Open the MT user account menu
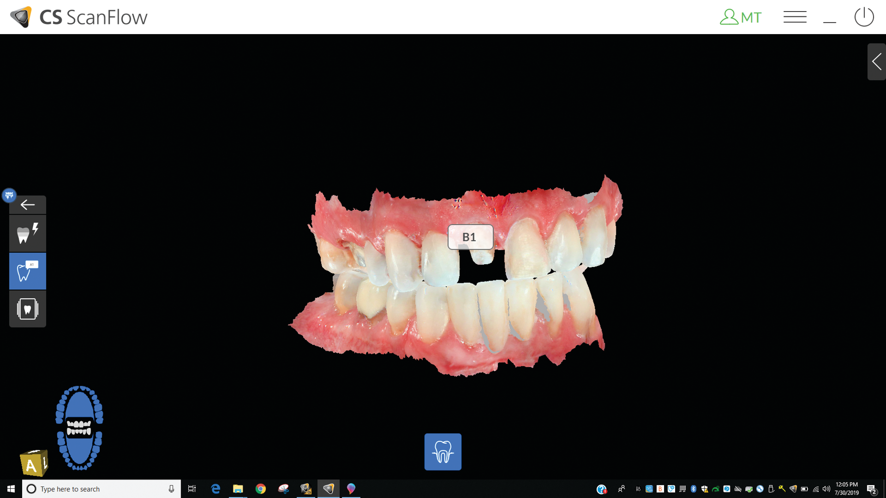The width and height of the screenshot is (886, 498). [741, 18]
